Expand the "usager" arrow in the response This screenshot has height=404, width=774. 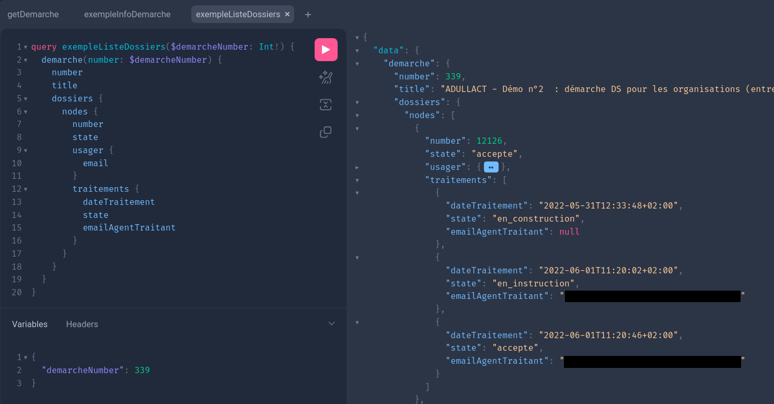tap(357, 167)
